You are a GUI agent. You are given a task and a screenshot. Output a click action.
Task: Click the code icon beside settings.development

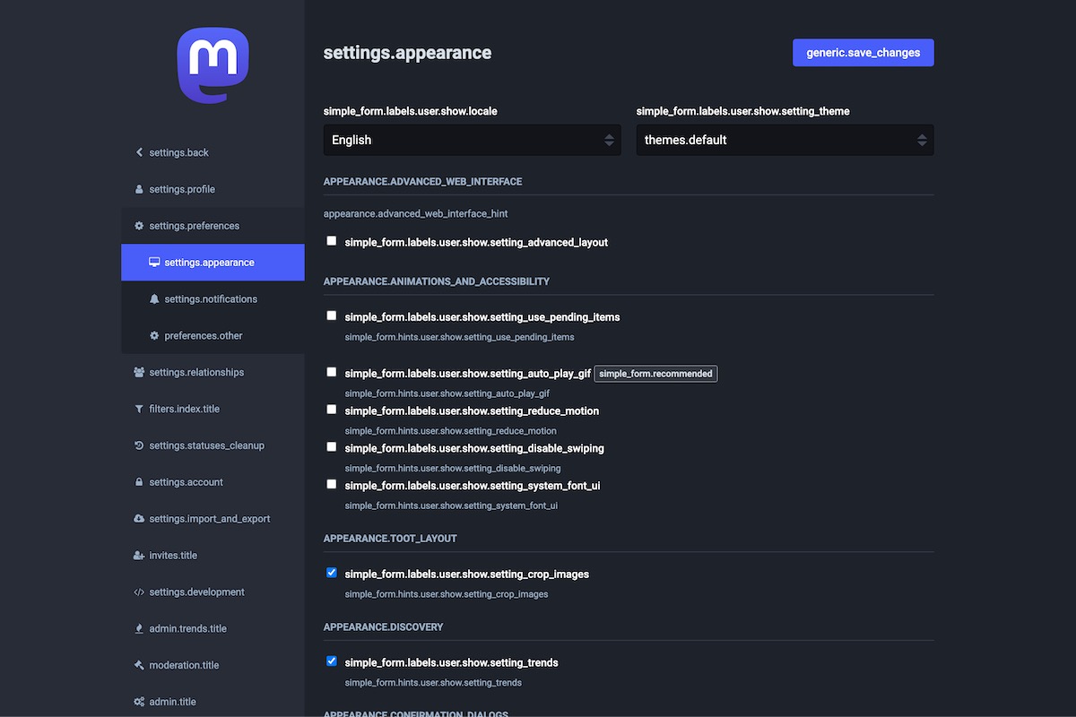(139, 592)
